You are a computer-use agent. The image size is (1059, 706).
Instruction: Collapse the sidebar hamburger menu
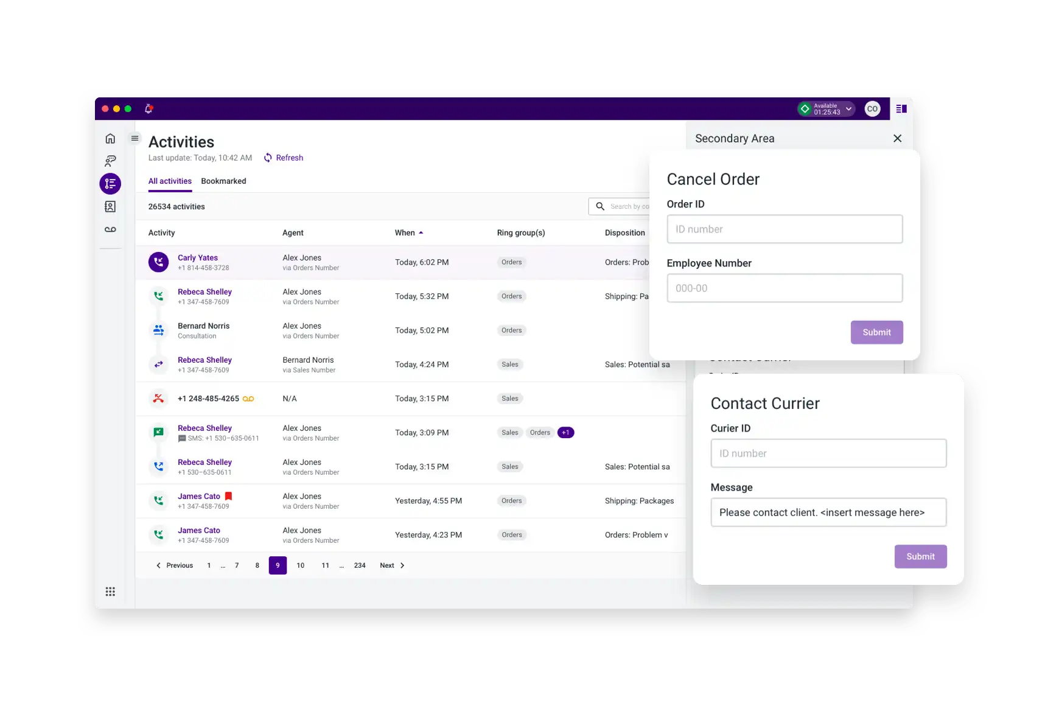tap(135, 138)
